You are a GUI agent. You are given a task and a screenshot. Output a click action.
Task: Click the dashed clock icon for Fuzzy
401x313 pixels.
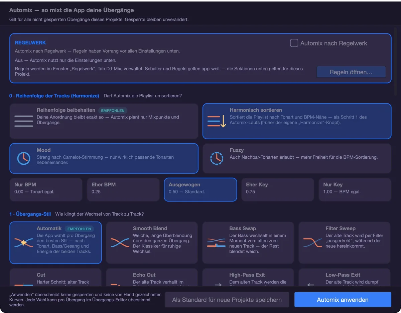[217, 158]
